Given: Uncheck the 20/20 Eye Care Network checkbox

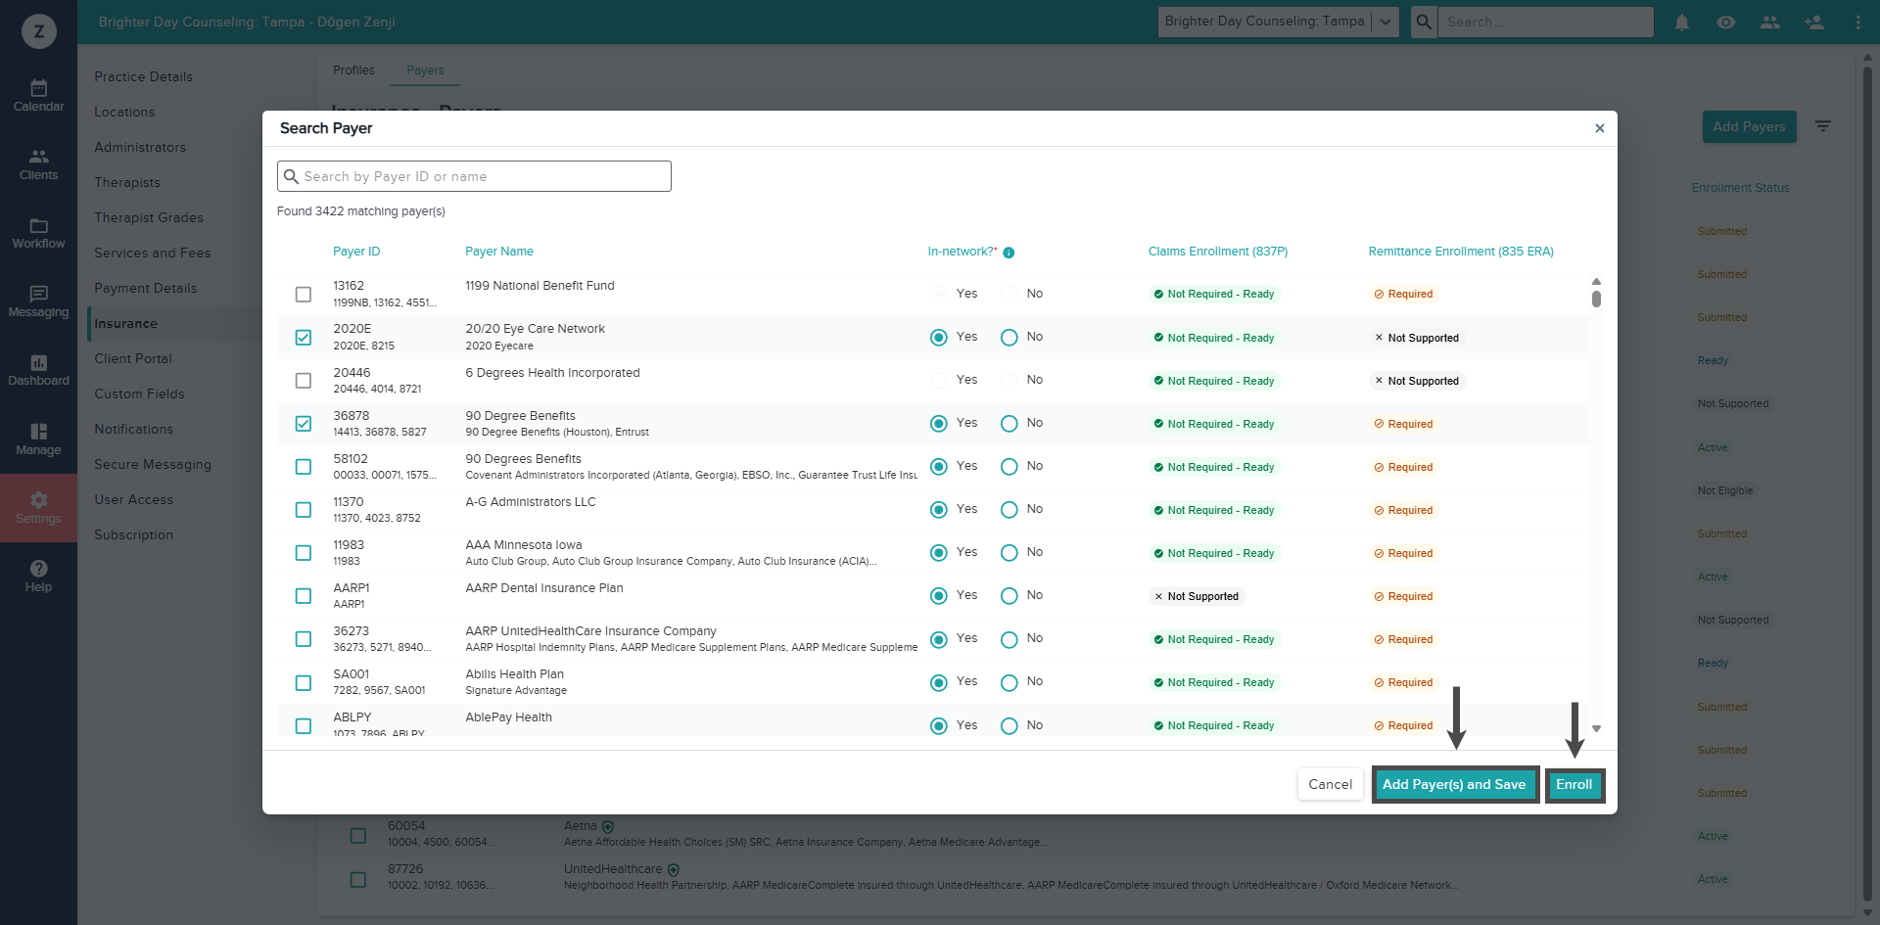Looking at the screenshot, I should [x=304, y=337].
